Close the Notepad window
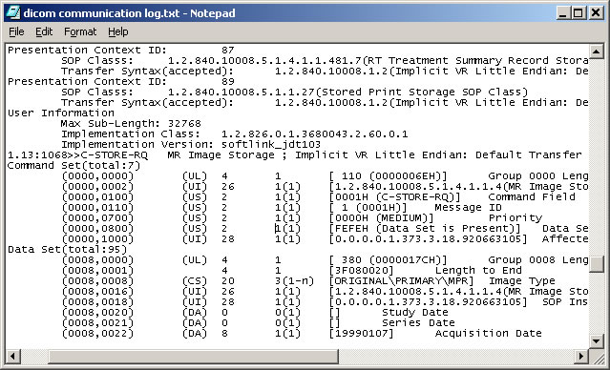Screen dimensions: 610x370 pos(596,13)
